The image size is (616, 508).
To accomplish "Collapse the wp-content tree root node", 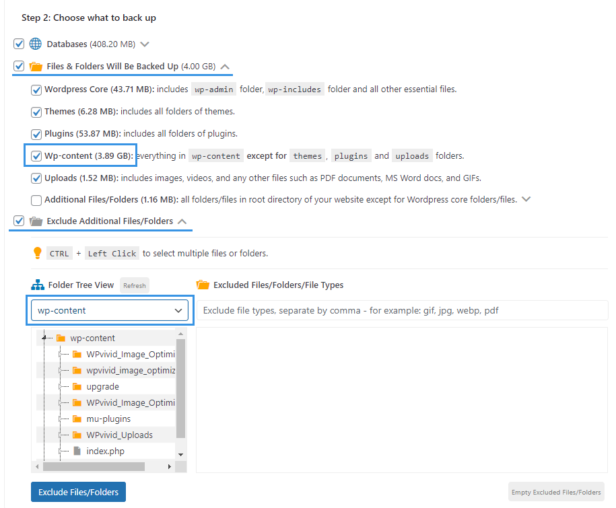I will [x=44, y=338].
